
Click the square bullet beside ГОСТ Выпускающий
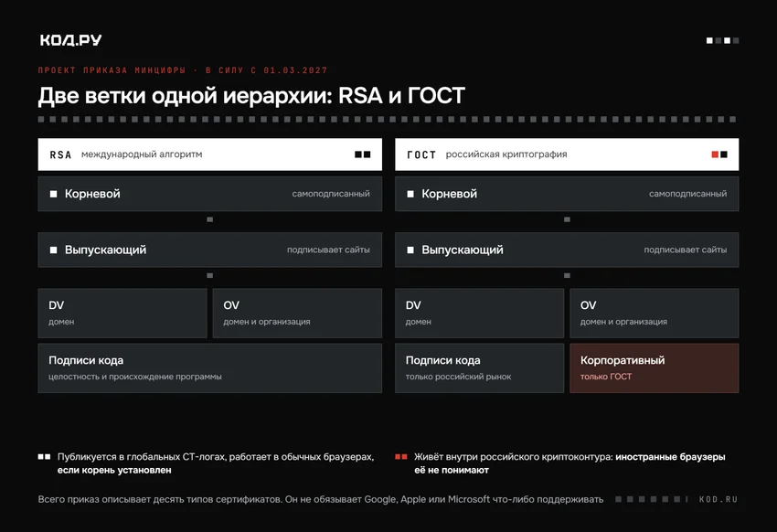(x=410, y=250)
